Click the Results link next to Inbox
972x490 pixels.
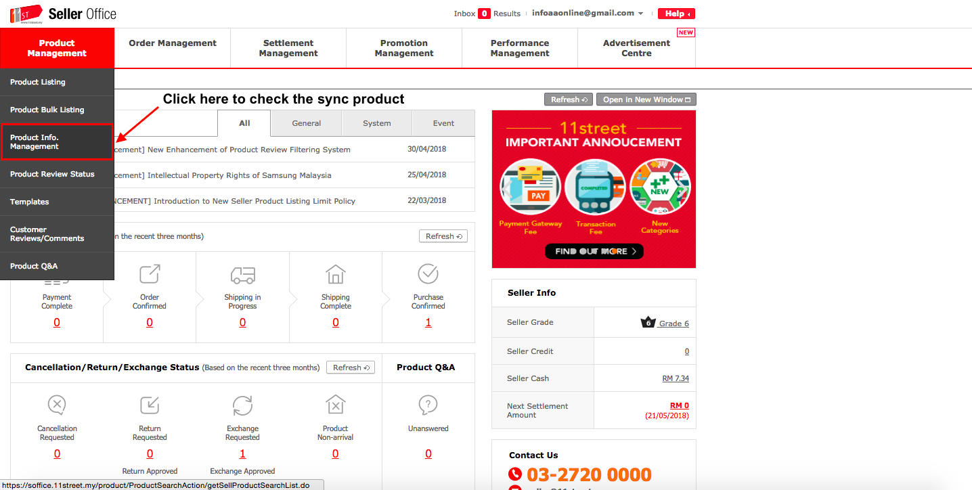tap(507, 14)
